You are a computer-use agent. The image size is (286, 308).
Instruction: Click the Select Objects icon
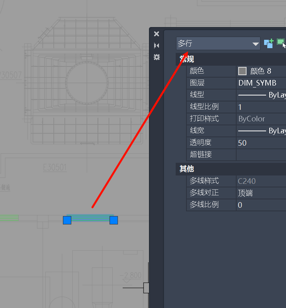pyautogui.click(x=281, y=43)
